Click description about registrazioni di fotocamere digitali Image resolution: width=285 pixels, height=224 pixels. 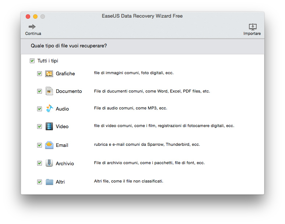(x=164, y=126)
